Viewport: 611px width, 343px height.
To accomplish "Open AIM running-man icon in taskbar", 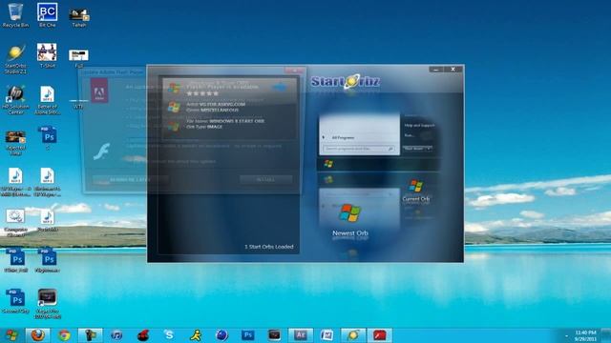I will tap(195, 334).
